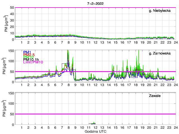Click the short data segment in Zawale panel

tap(93, 123)
